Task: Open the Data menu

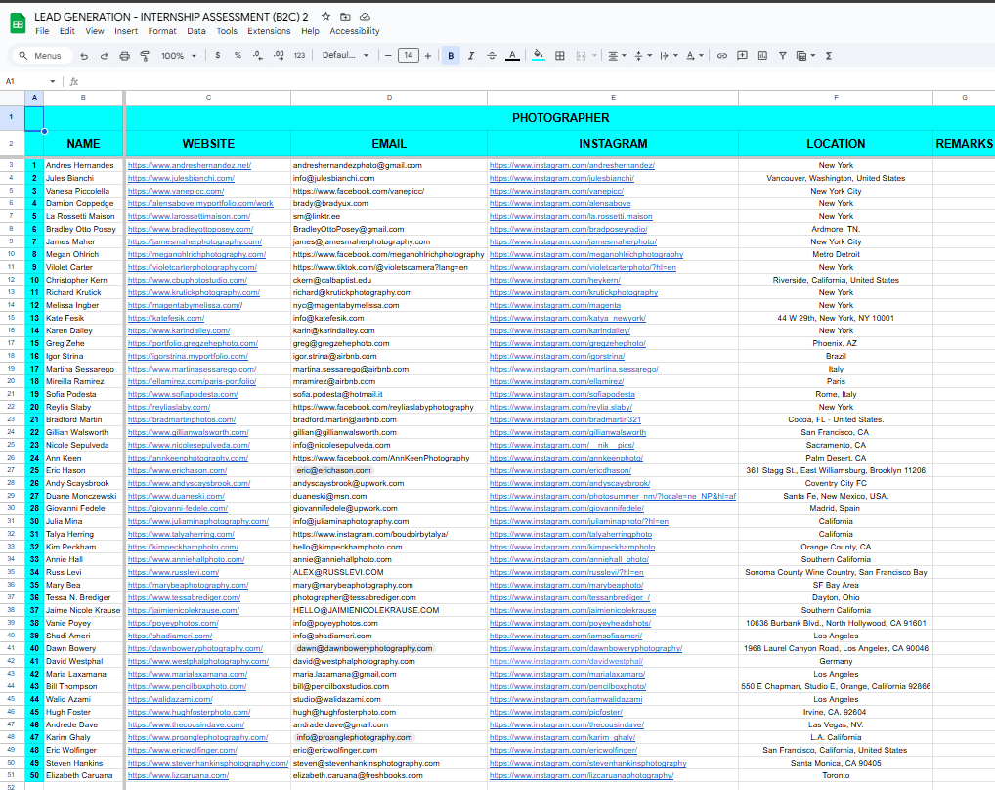Action: point(196,31)
